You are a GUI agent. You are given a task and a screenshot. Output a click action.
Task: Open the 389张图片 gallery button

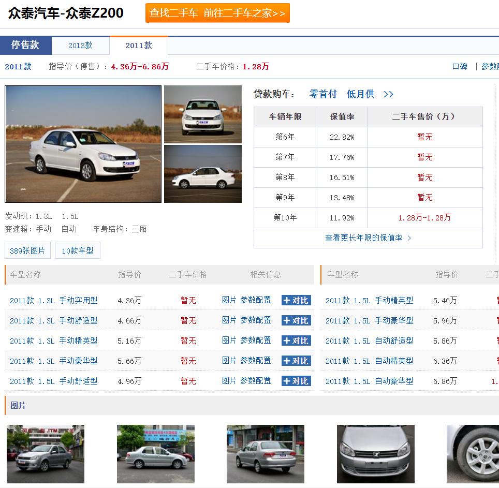point(27,250)
